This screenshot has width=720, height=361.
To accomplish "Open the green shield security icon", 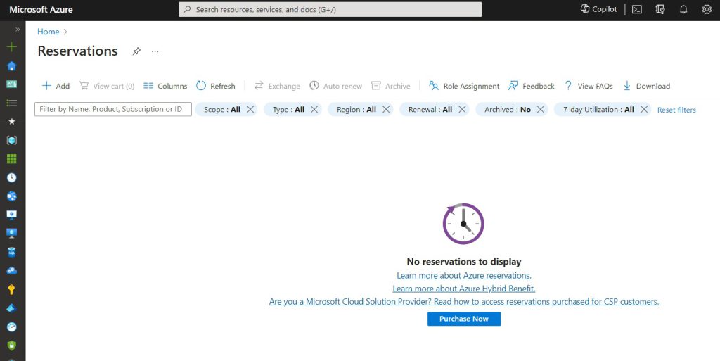I will point(12,346).
